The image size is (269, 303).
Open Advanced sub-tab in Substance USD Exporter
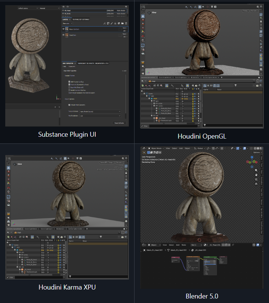[x=72, y=66]
